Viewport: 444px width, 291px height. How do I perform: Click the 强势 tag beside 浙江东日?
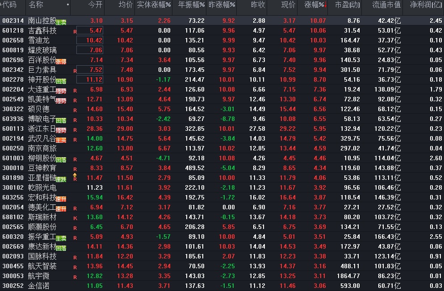pyautogui.click(x=61, y=131)
